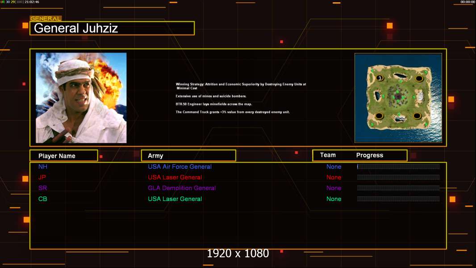Click the timer readout at top right
This screenshot has width=476, height=268.
[468, 2]
